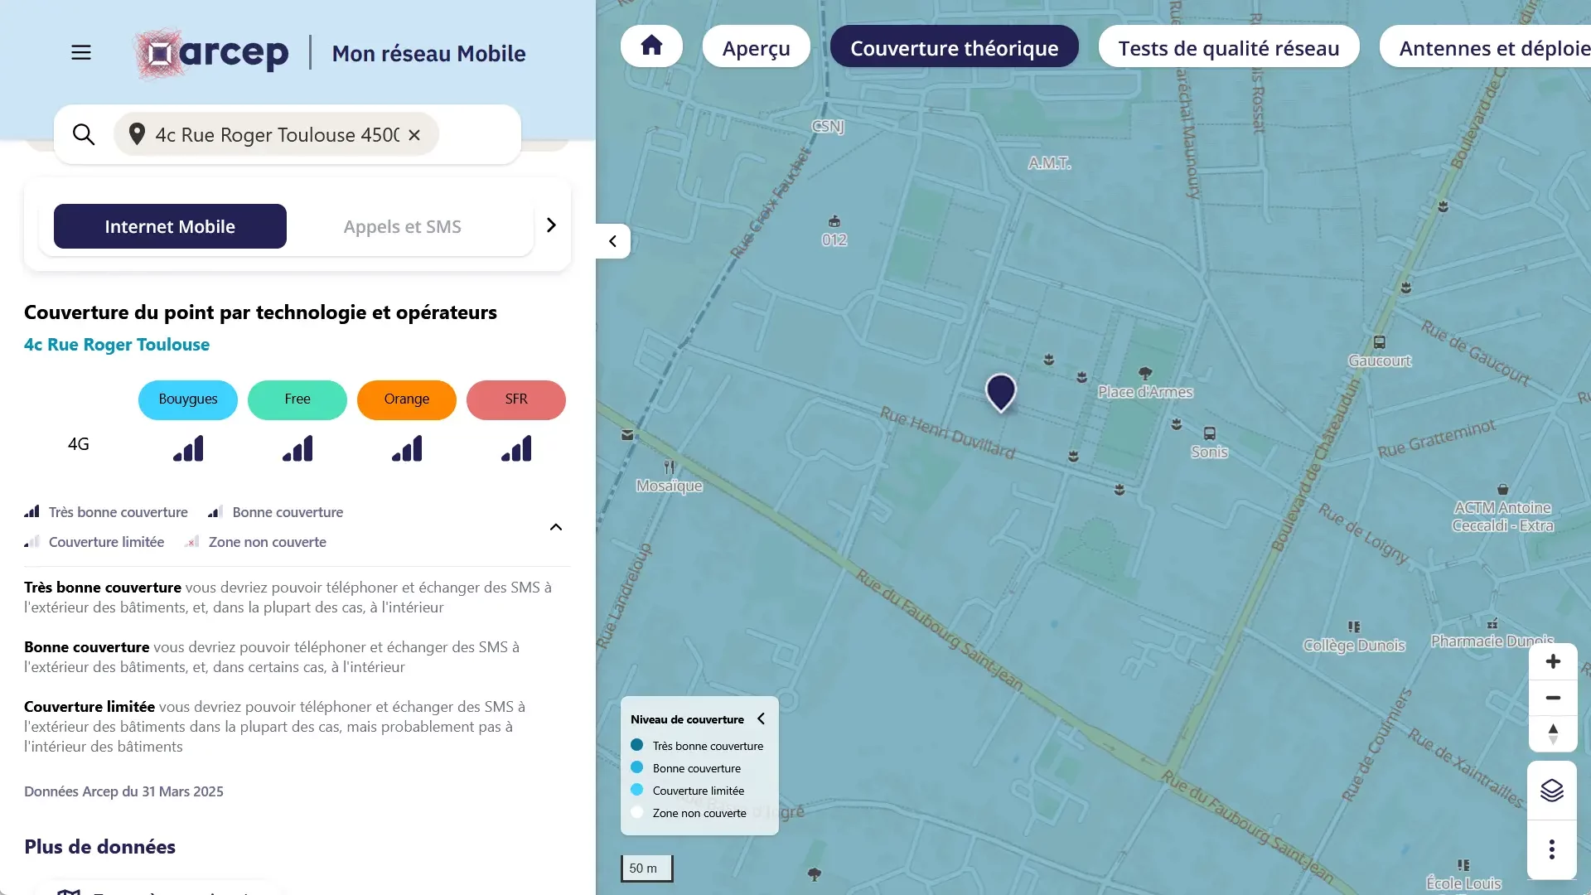
Task: Select Couverture théorique tab
Action: point(954,47)
